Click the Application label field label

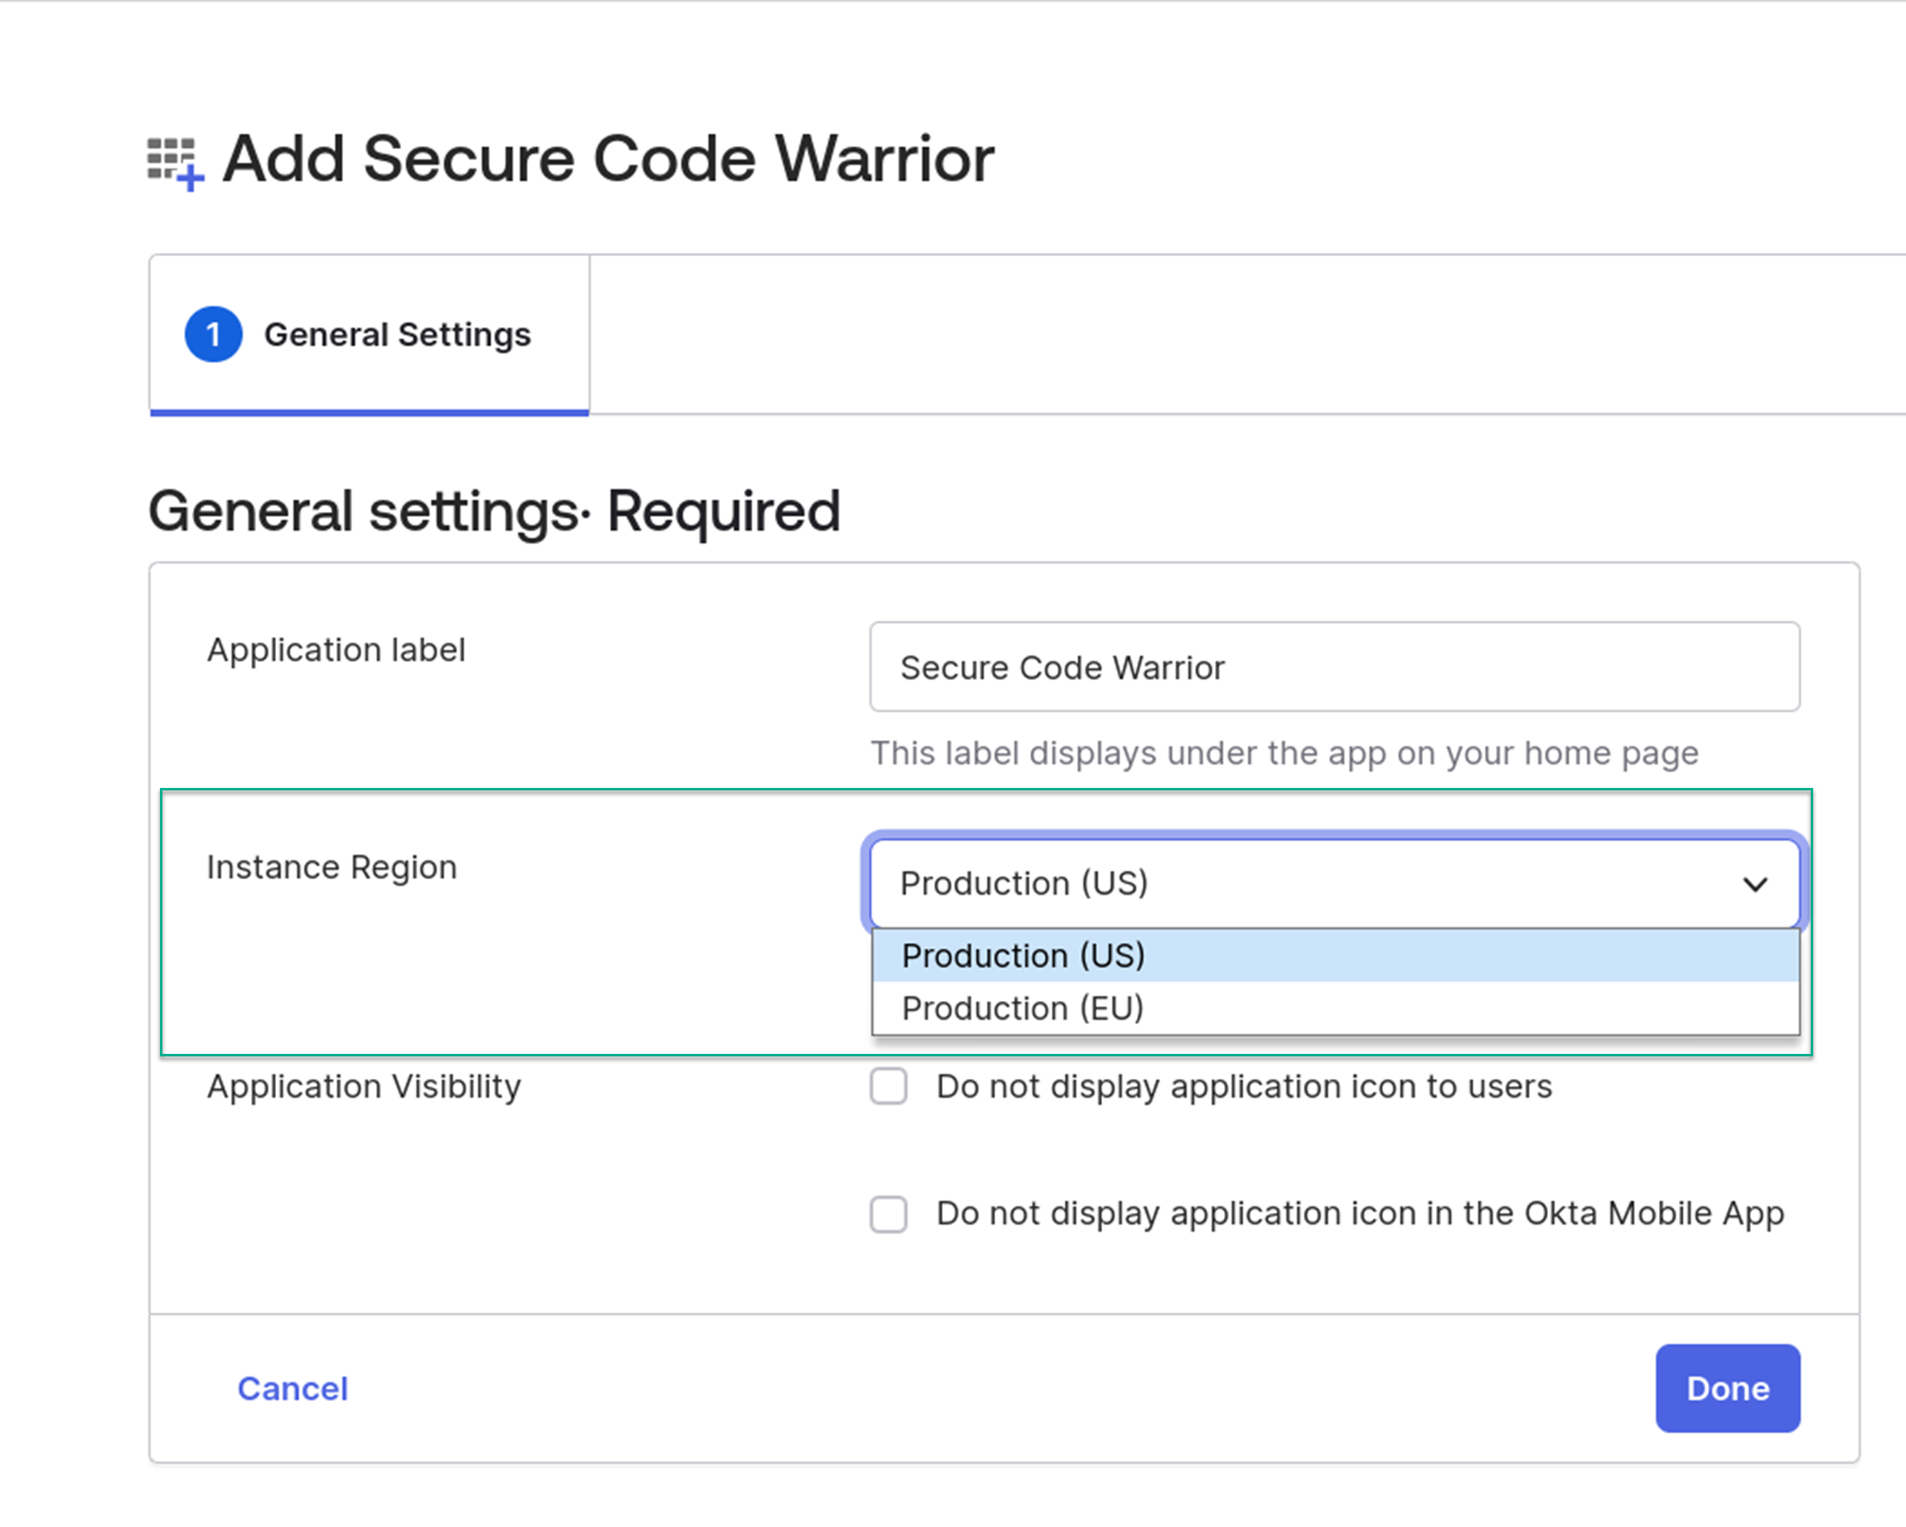pos(336,650)
